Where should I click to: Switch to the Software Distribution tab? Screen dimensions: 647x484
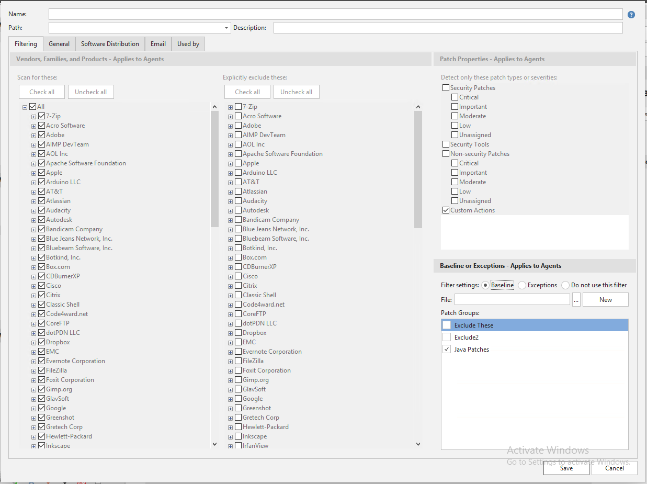110,44
